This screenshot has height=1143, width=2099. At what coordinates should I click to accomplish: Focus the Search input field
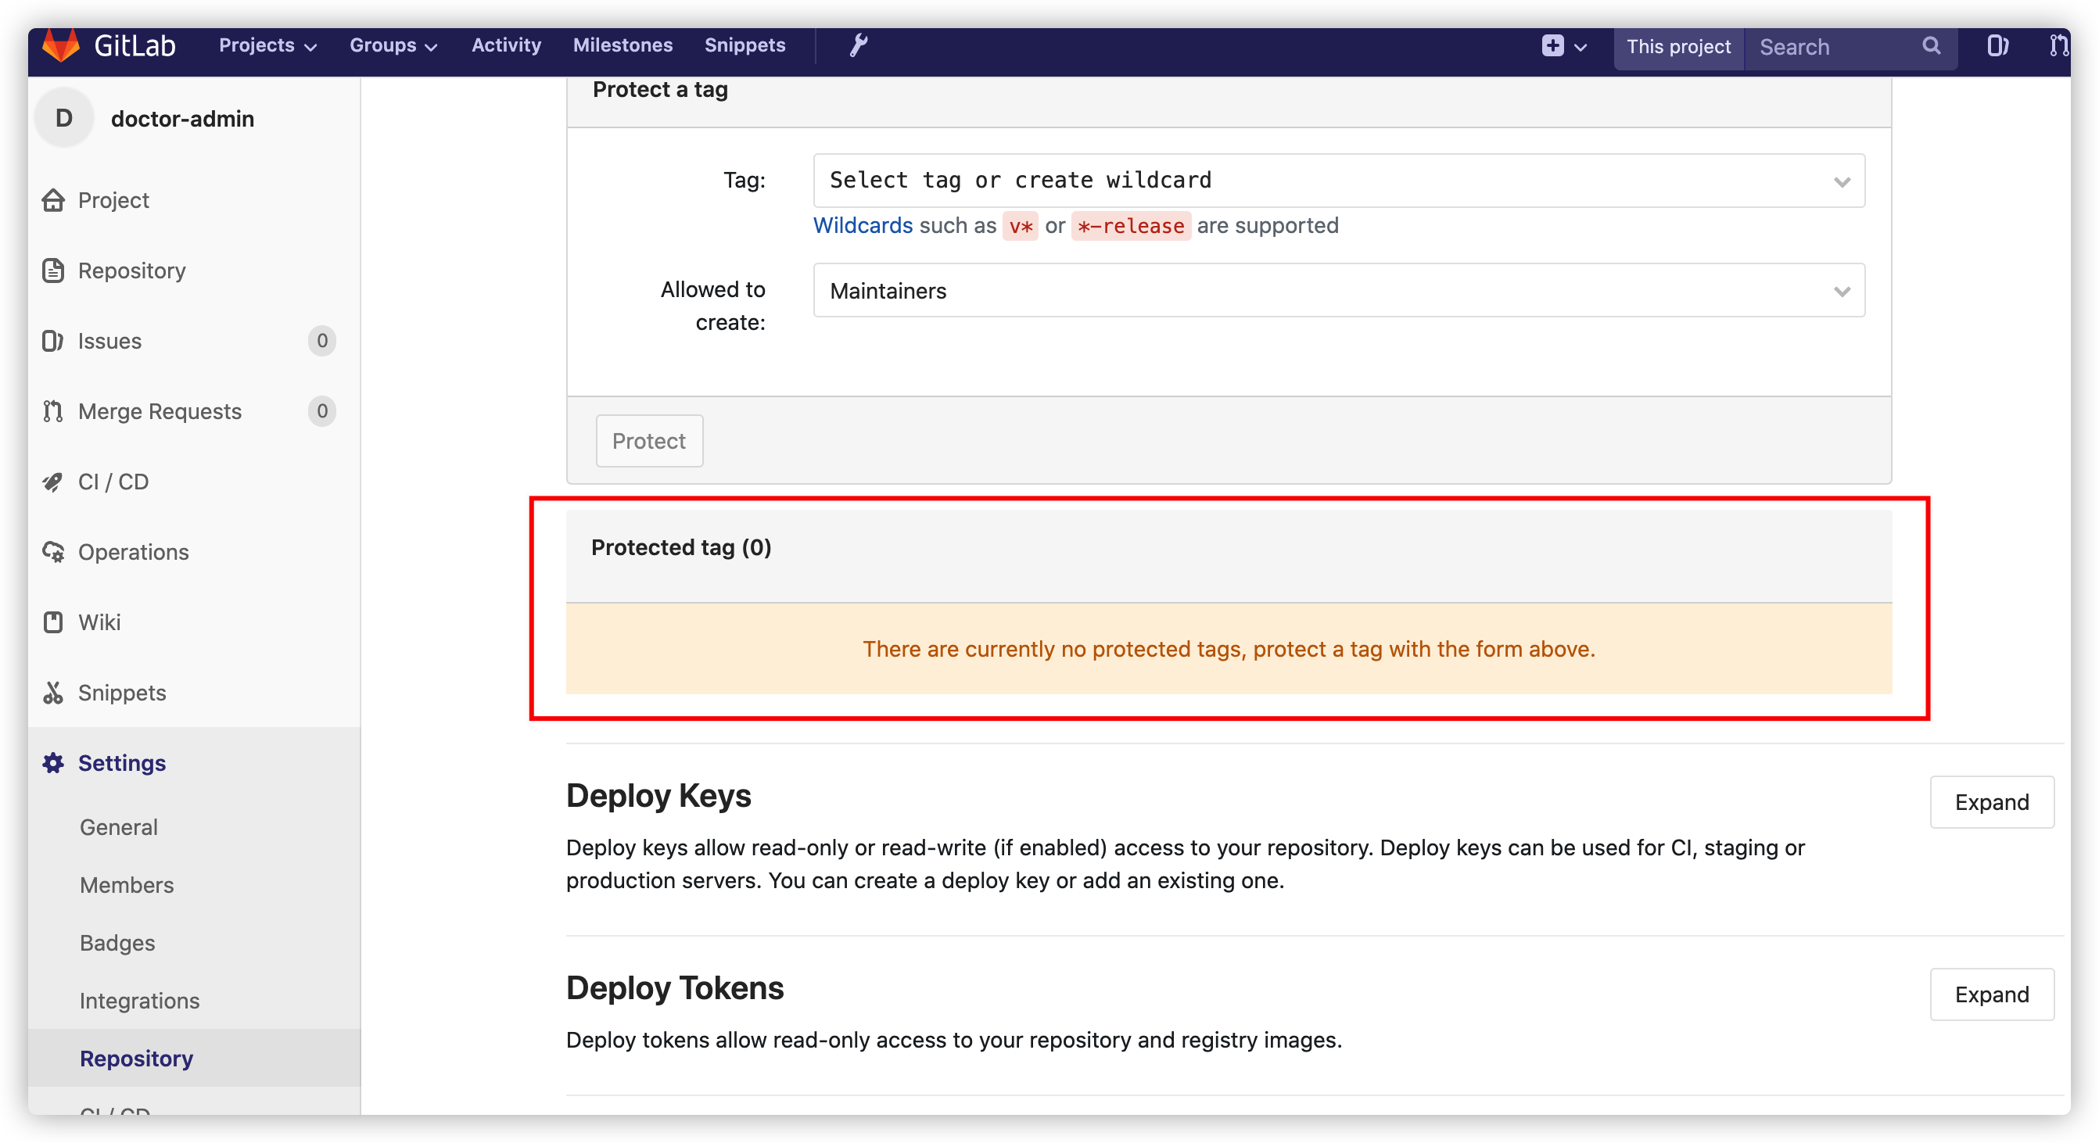[1833, 47]
